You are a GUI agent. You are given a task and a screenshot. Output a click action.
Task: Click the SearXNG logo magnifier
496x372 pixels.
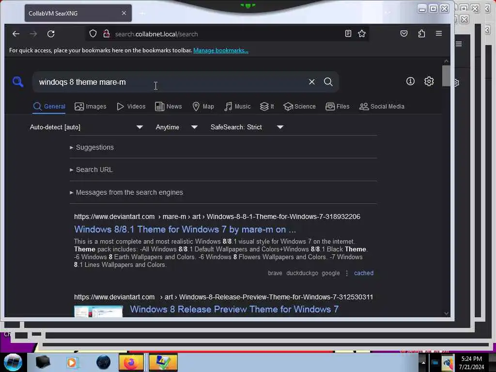(18, 81)
